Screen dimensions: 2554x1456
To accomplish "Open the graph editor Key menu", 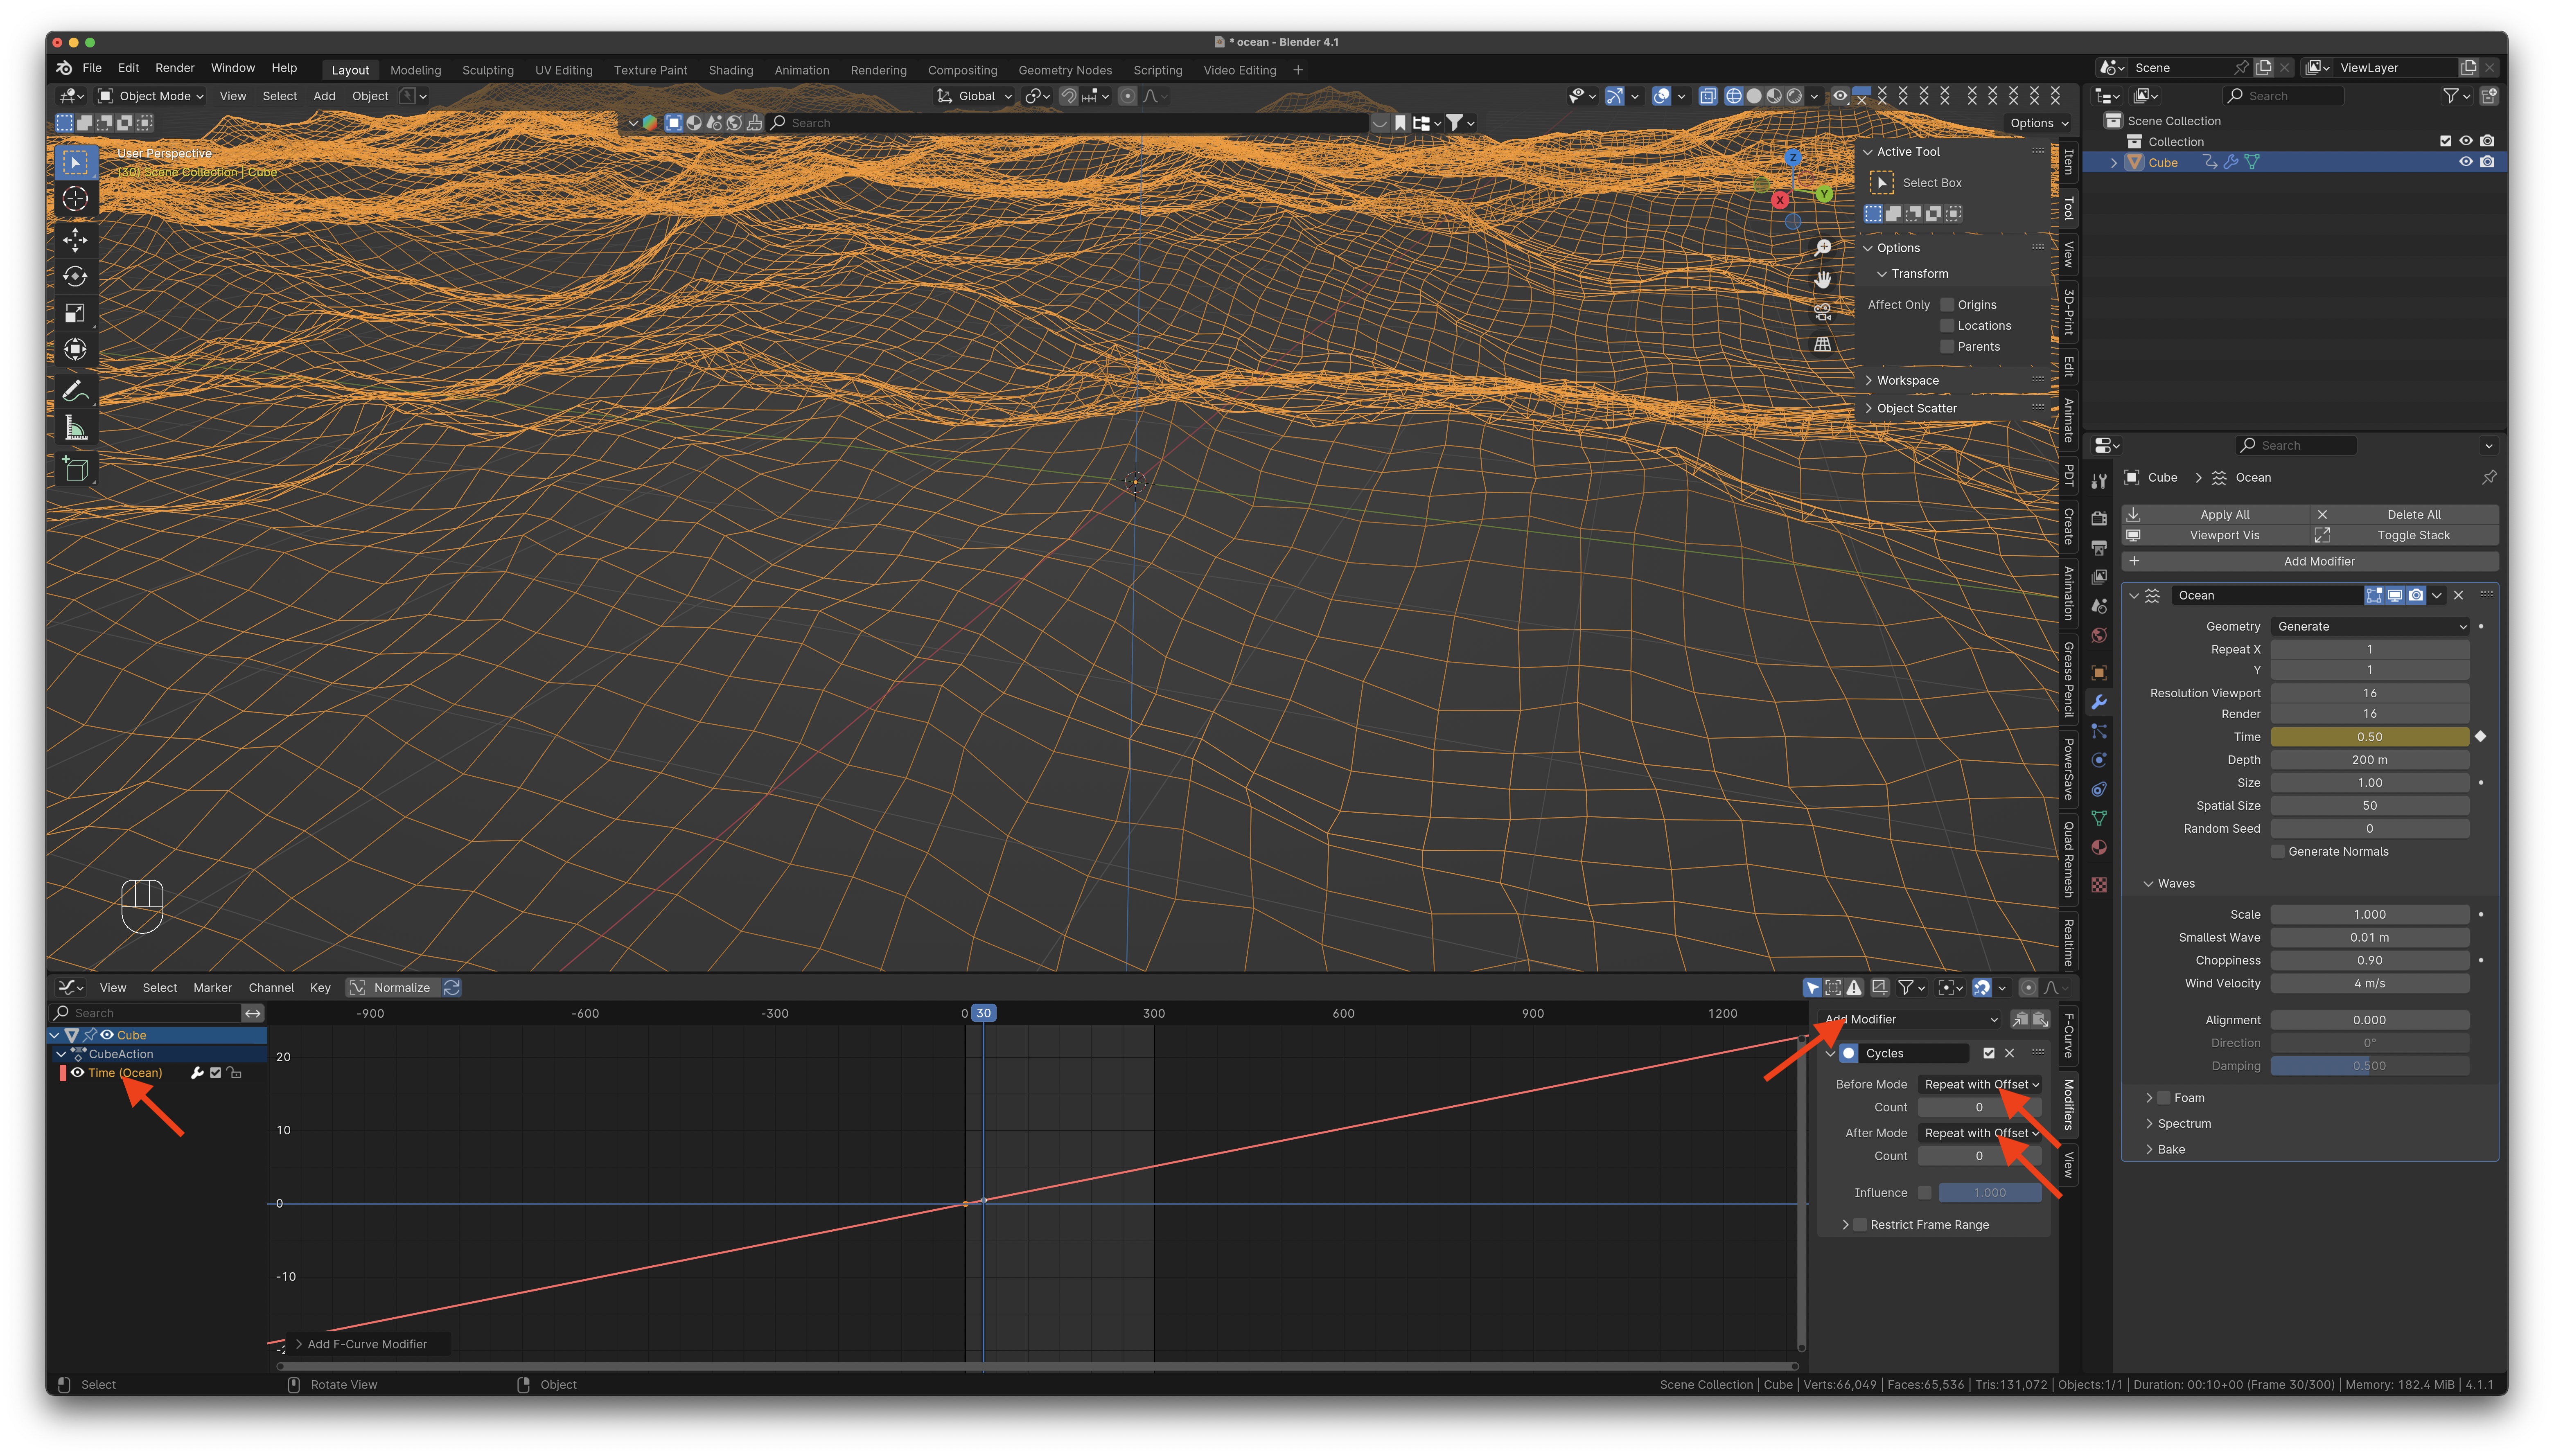I will (x=320, y=988).
